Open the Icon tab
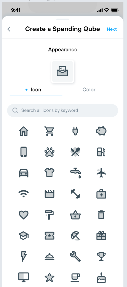127x287 pixels. tap(36, 90)
